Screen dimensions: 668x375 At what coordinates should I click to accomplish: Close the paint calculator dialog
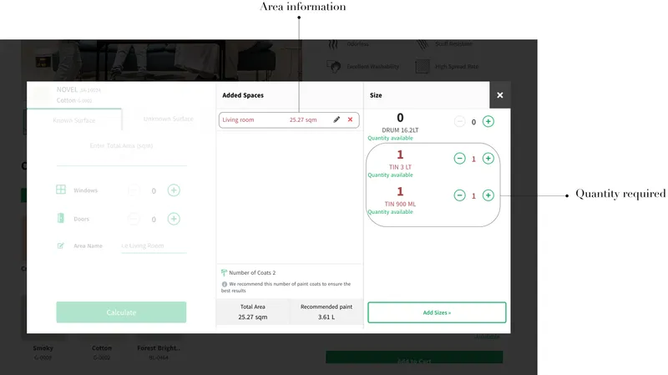(499, 95)
